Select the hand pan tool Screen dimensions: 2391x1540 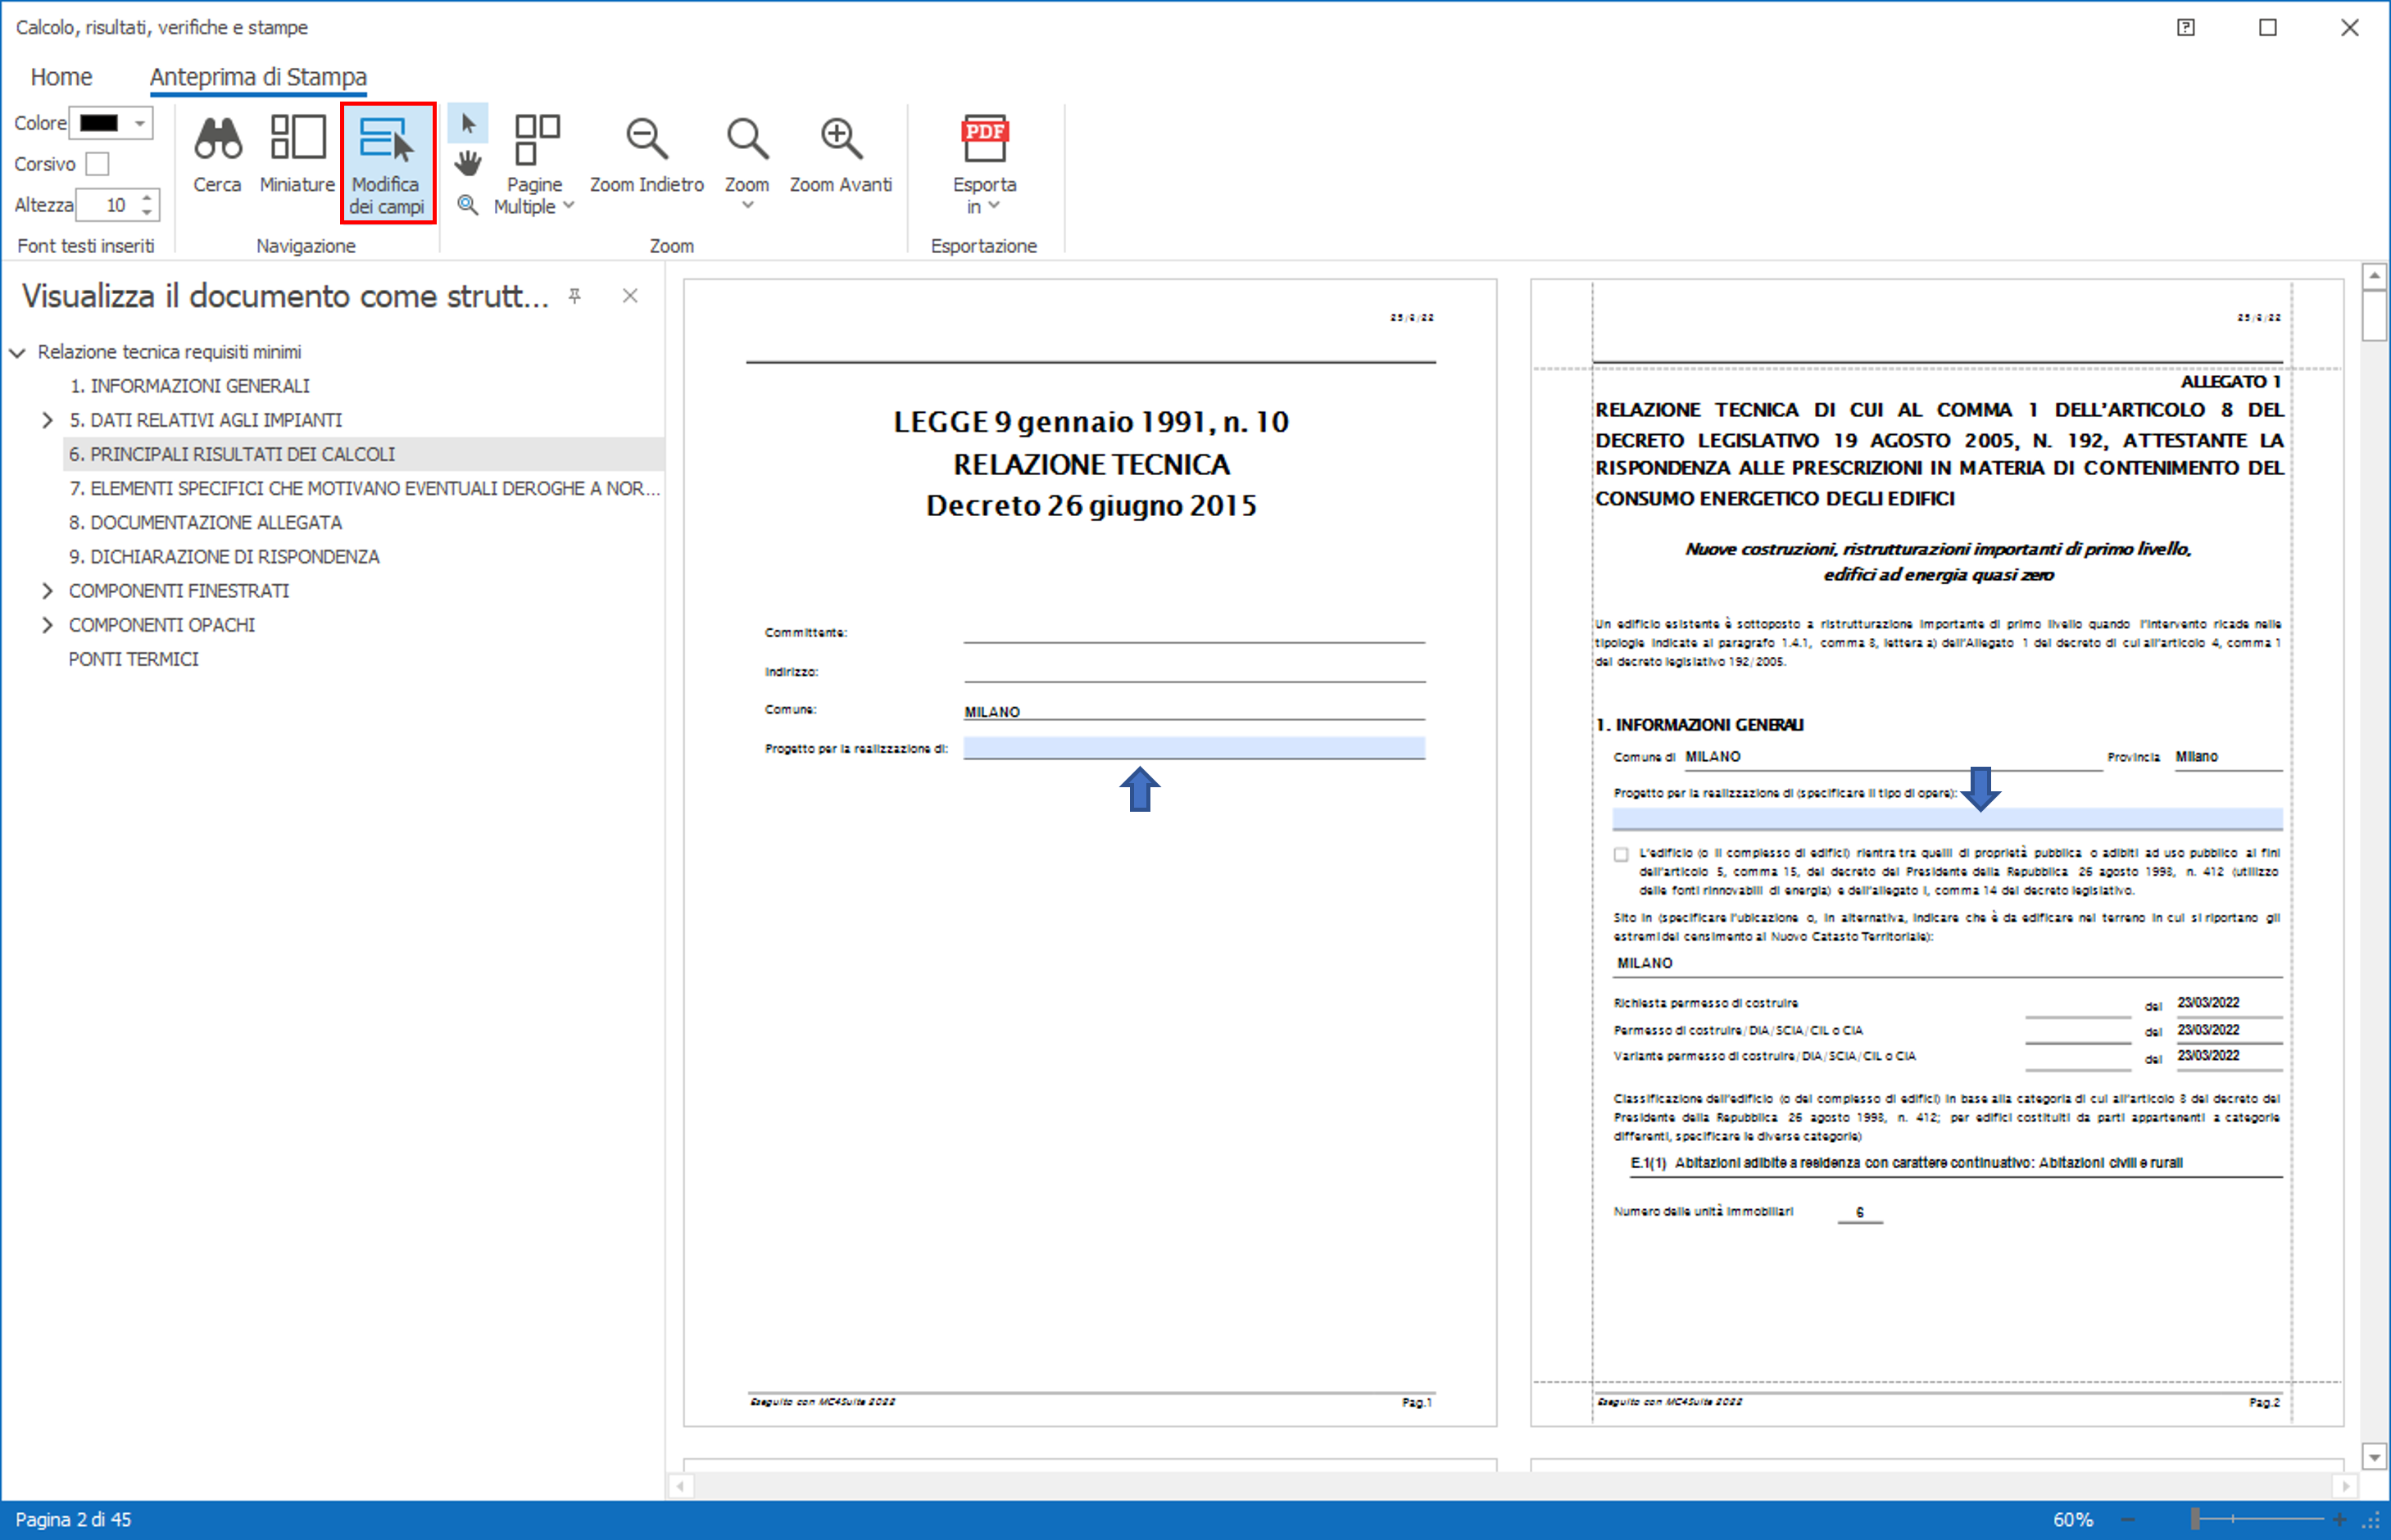[467, 163]
